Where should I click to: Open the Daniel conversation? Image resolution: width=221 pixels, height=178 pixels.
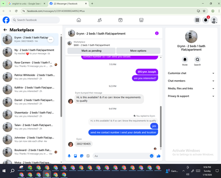(30, 102)
